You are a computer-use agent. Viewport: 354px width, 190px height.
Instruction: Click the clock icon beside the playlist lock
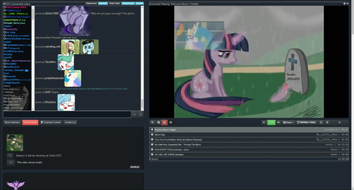tap(171, 123)
